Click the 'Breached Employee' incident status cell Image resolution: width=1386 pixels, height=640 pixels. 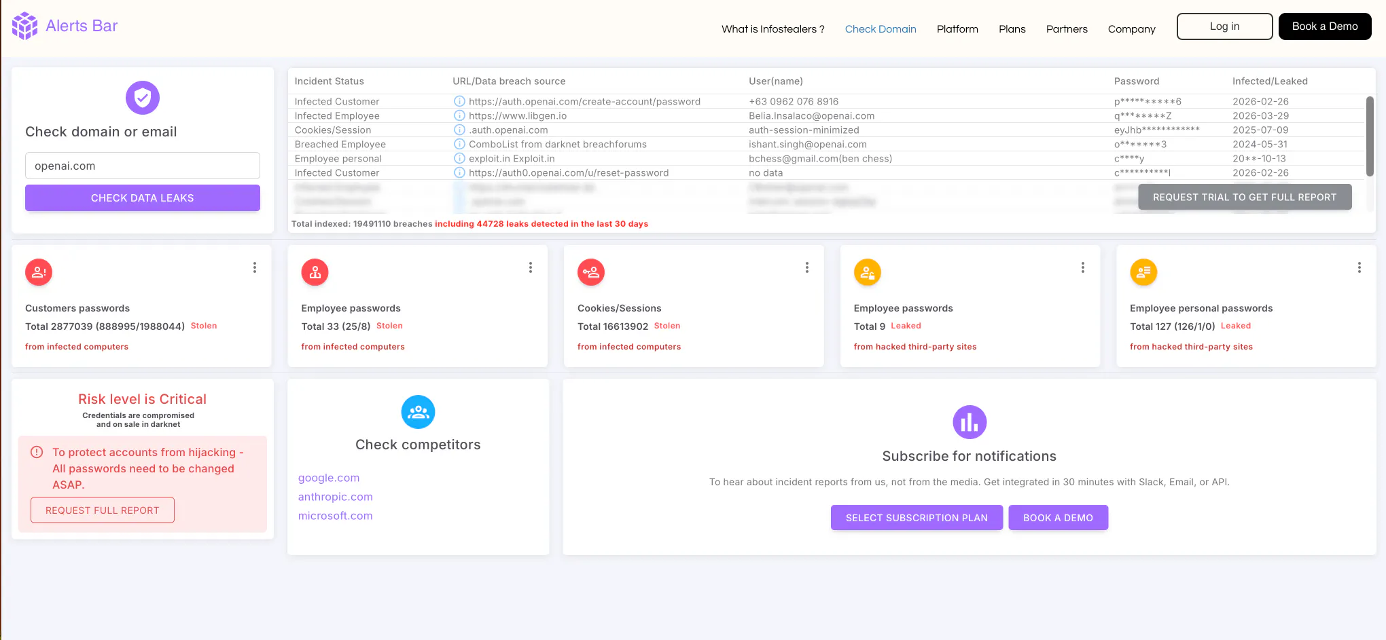click(340, 144)
